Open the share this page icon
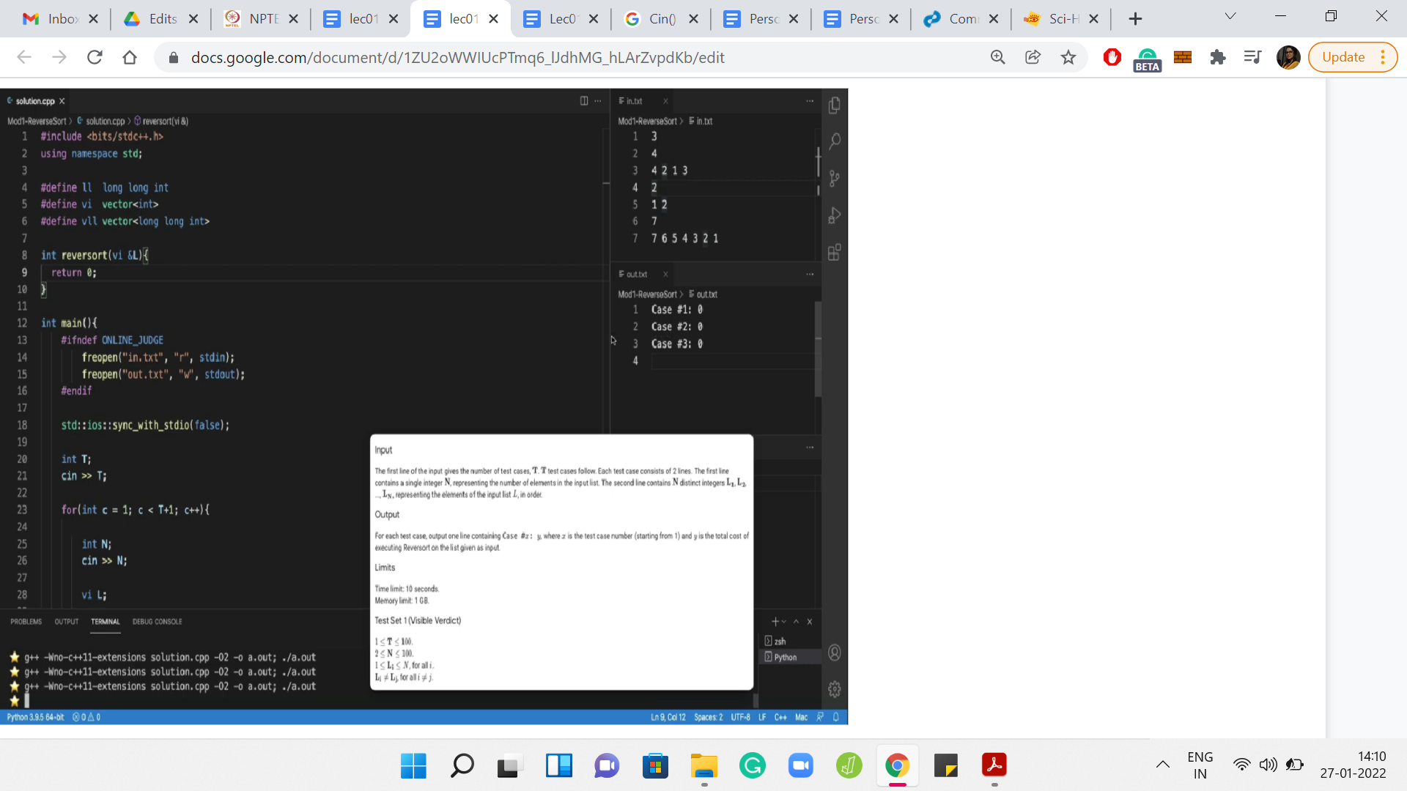 (x=1033, y=57)
